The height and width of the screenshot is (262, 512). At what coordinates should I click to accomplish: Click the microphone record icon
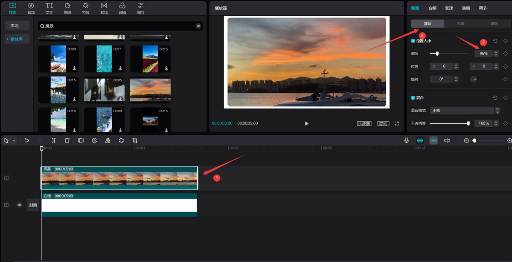click(407, 140)
